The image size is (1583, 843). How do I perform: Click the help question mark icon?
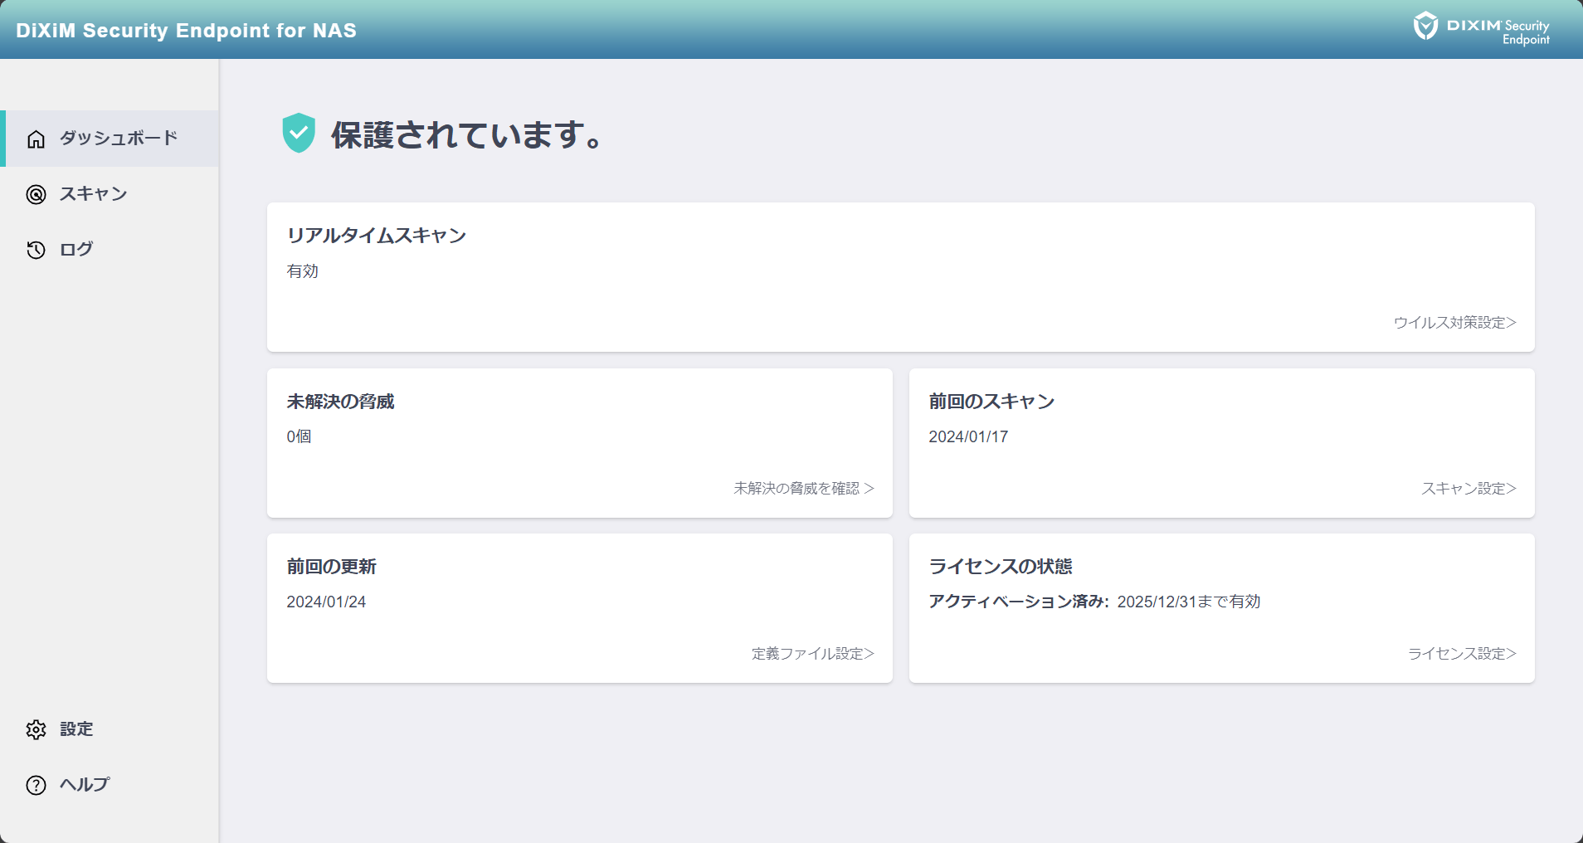36,785
